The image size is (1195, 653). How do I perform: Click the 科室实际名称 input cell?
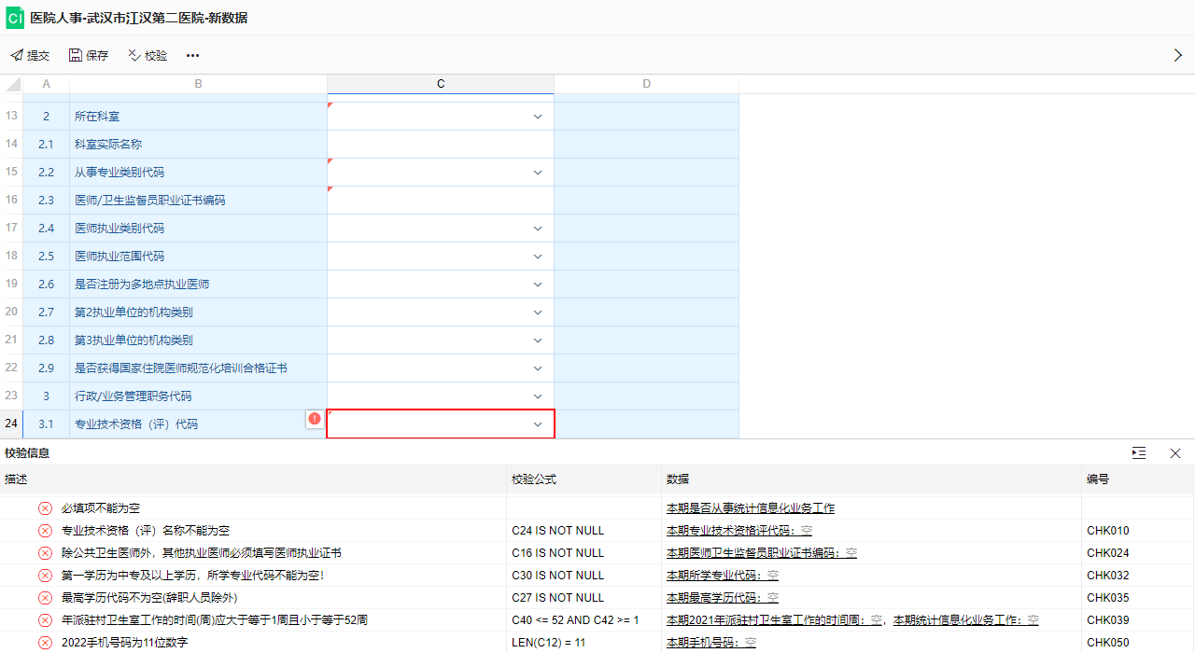440,145
